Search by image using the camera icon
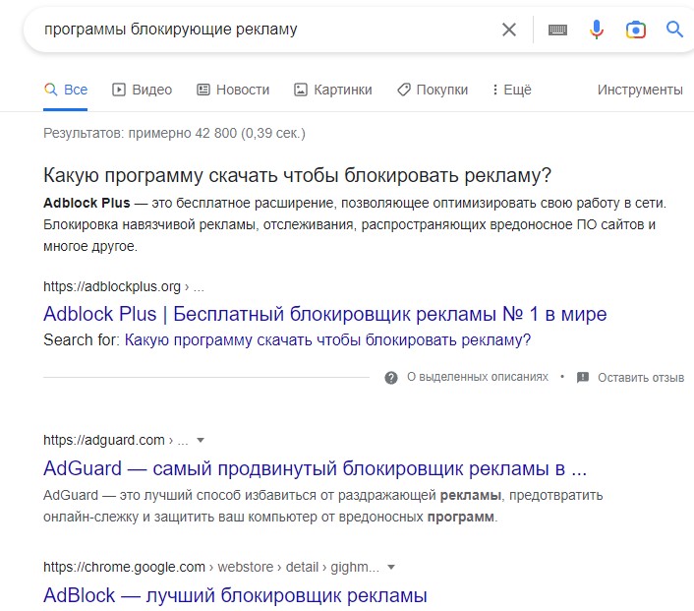 click(636, 30)
